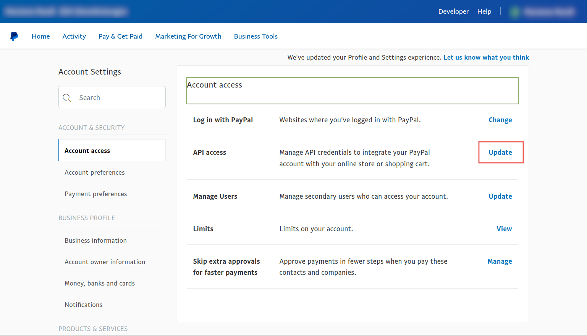Open Marketing For Growth menu
This screenshot has width=587, height=336.
pos(188,36)
